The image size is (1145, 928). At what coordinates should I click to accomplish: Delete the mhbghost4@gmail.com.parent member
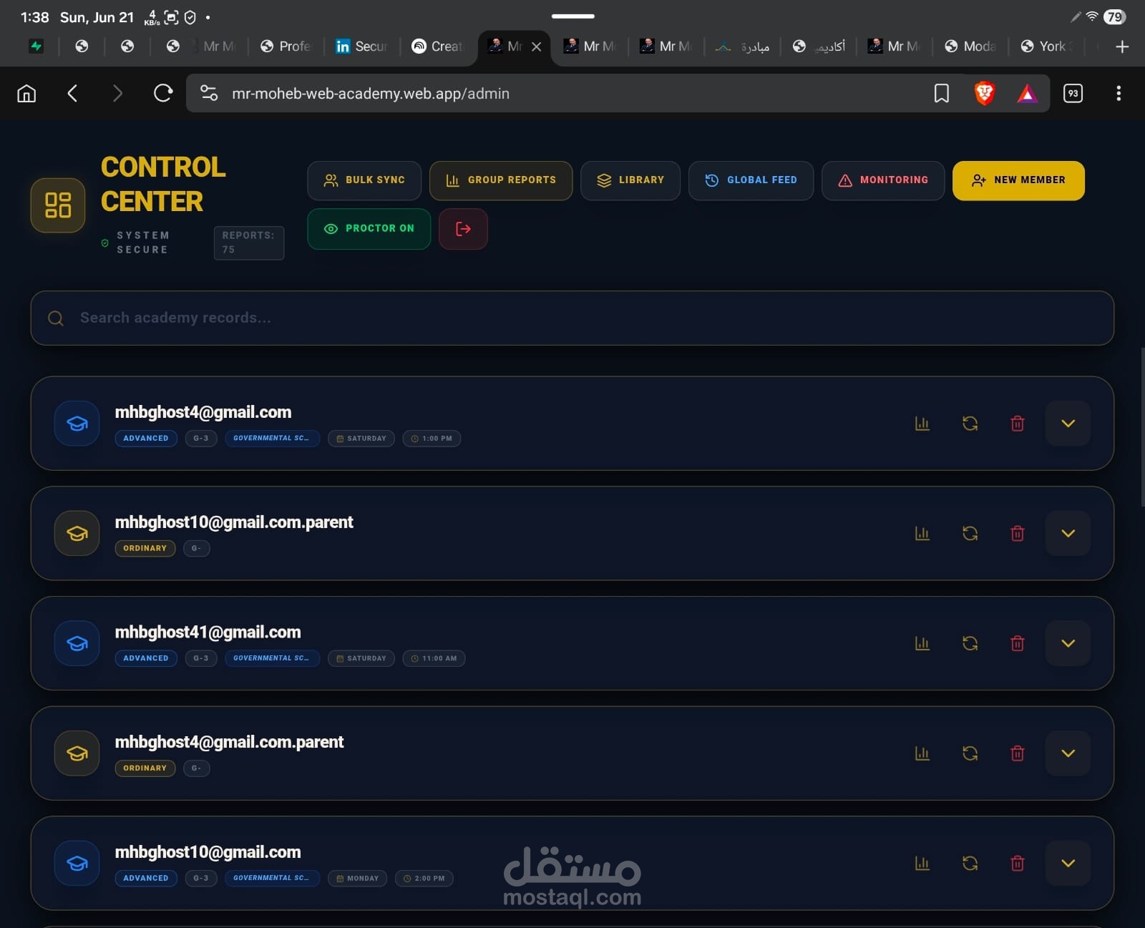[1017, 753]
